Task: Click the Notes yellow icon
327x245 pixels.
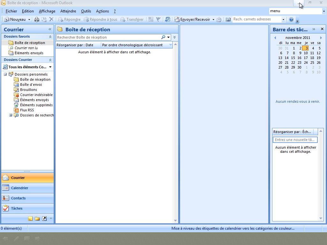Action: [30, 219]
